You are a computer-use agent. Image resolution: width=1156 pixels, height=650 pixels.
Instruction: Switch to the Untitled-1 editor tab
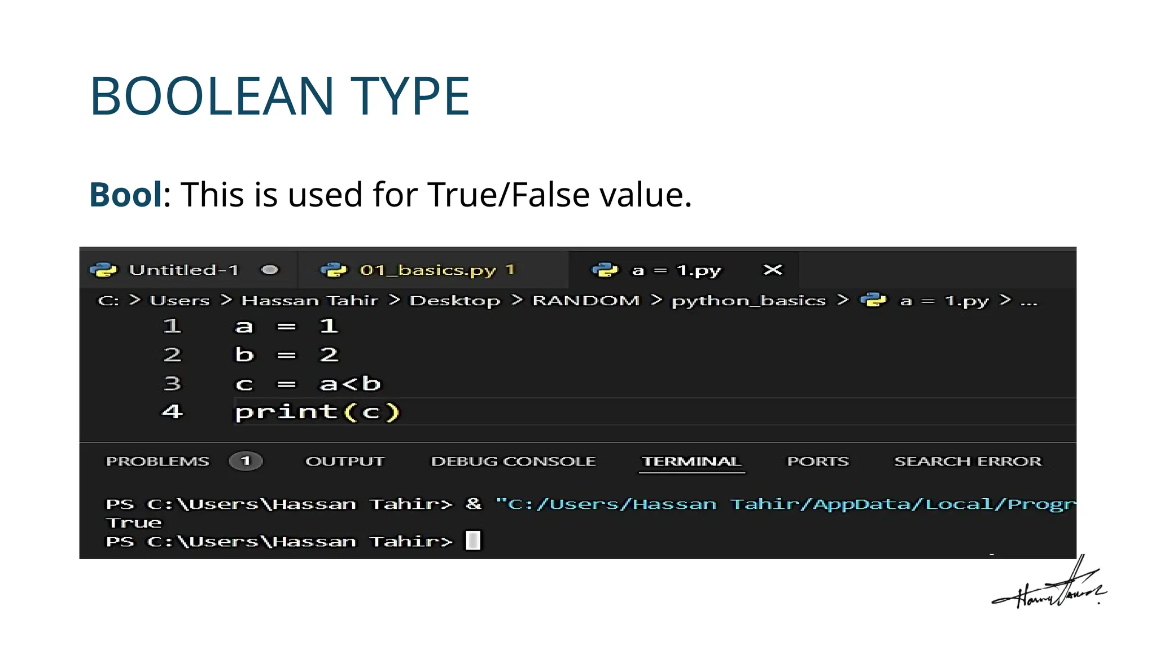[x=183, y=270]
